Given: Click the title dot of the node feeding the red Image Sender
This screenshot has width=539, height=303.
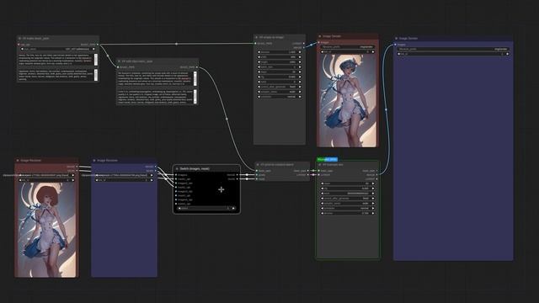Looking at the screenshot, I should [x=256, y=37].
